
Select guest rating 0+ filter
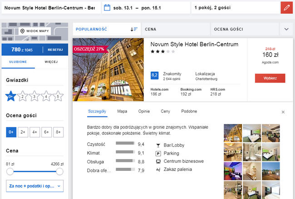11,132
